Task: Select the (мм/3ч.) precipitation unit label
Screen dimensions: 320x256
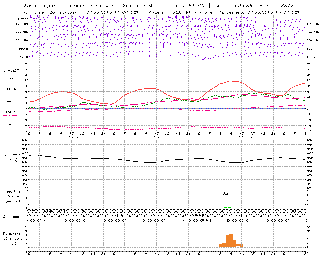Action: point(13,192)
